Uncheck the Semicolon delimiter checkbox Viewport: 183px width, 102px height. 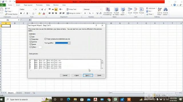coord(31,39)
